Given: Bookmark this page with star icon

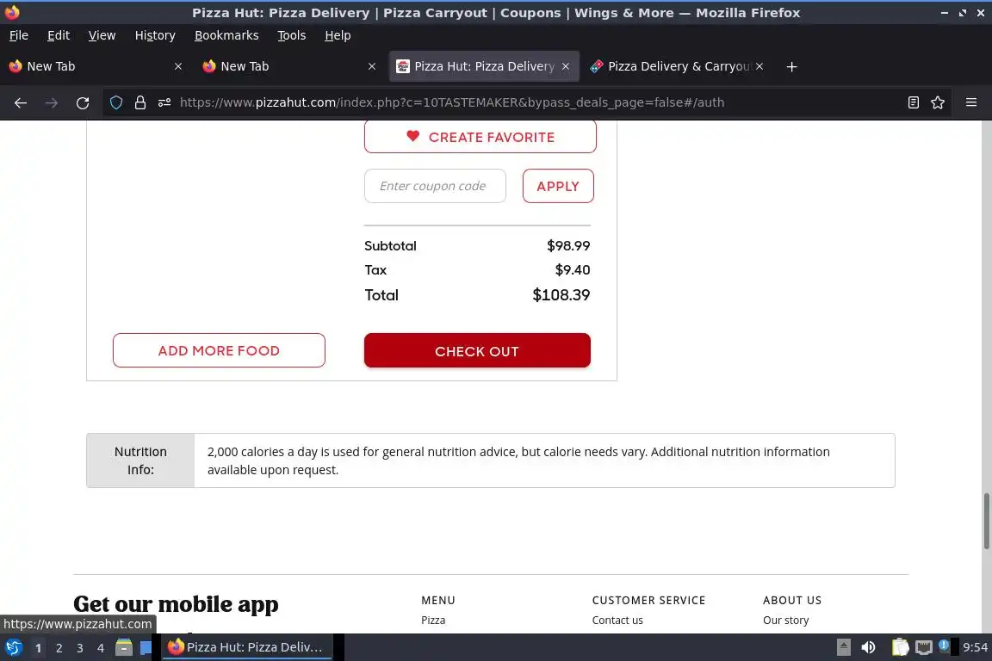Looking at the screenshot, I should tap(938, 102).
